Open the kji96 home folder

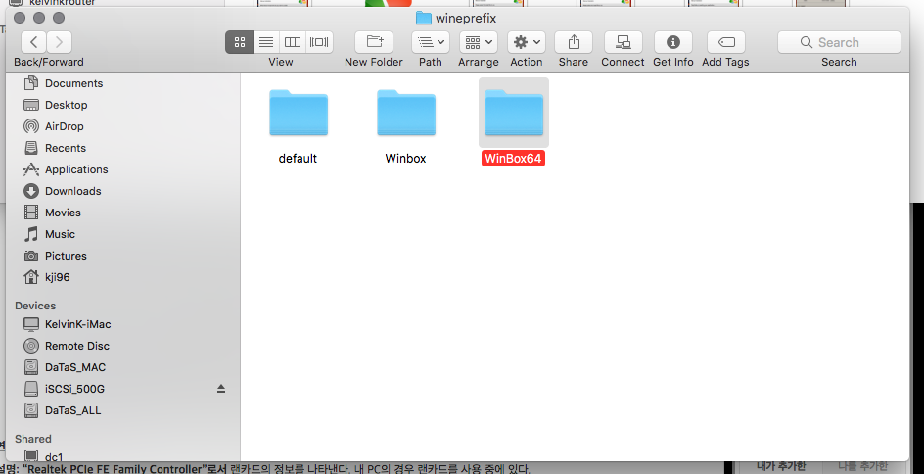pyautogui.click(x=57, y=277)
